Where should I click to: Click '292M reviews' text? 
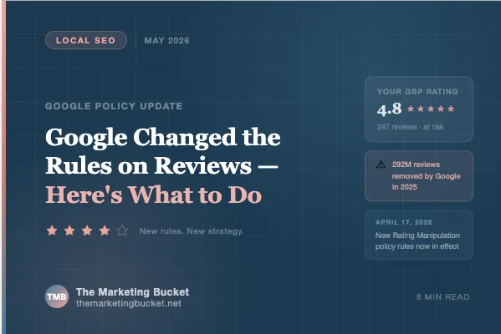(416, 164)
